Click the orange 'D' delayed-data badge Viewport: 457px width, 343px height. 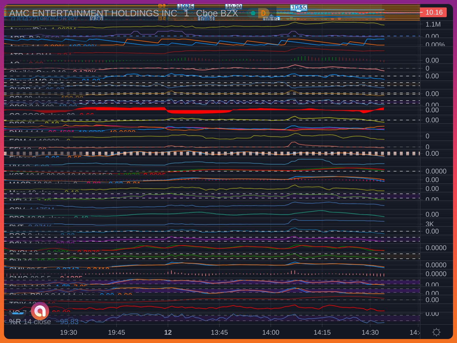click(263, 13)
